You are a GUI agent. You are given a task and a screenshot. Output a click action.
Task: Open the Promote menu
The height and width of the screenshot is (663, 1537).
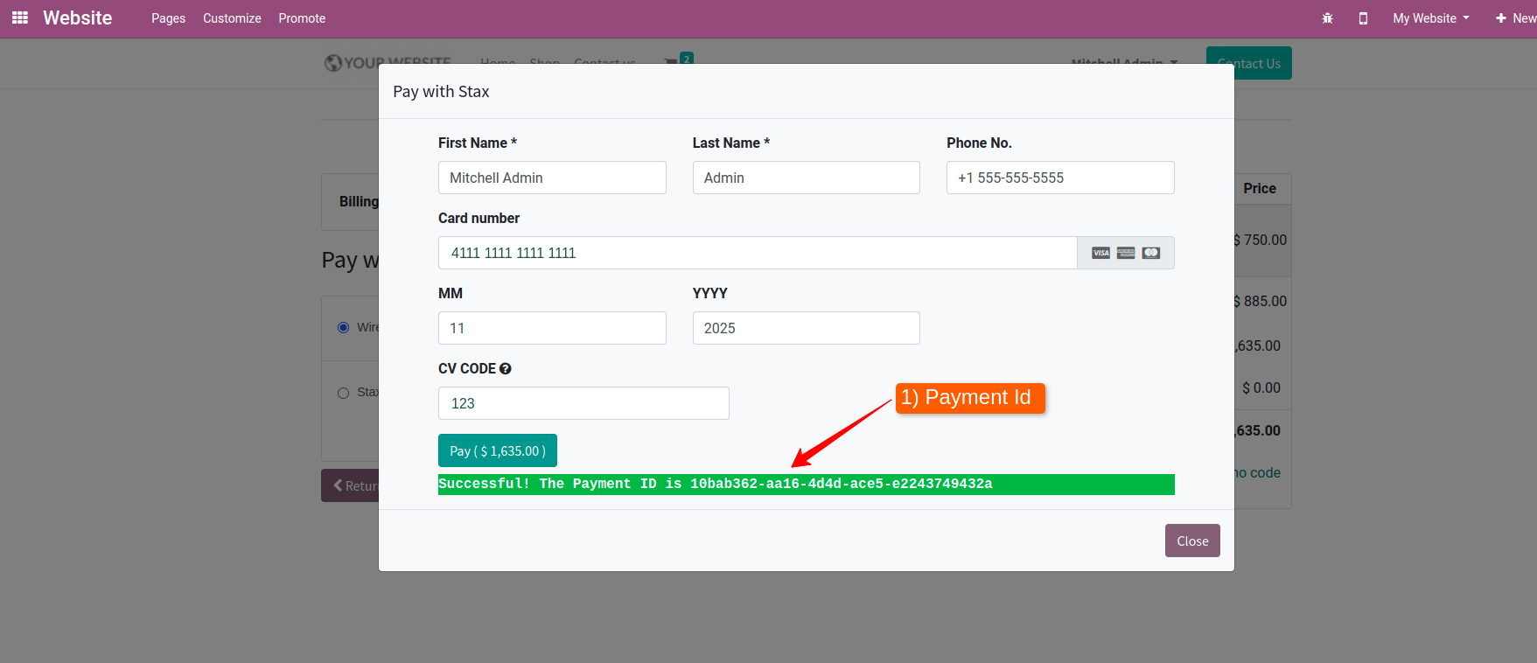pos(302,18)
